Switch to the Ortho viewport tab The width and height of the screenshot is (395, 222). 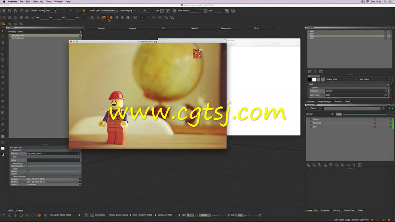(x=256, y=28)
